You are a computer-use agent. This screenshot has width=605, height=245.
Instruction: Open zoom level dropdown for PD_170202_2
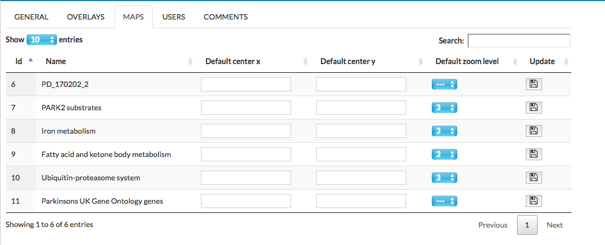444,84
